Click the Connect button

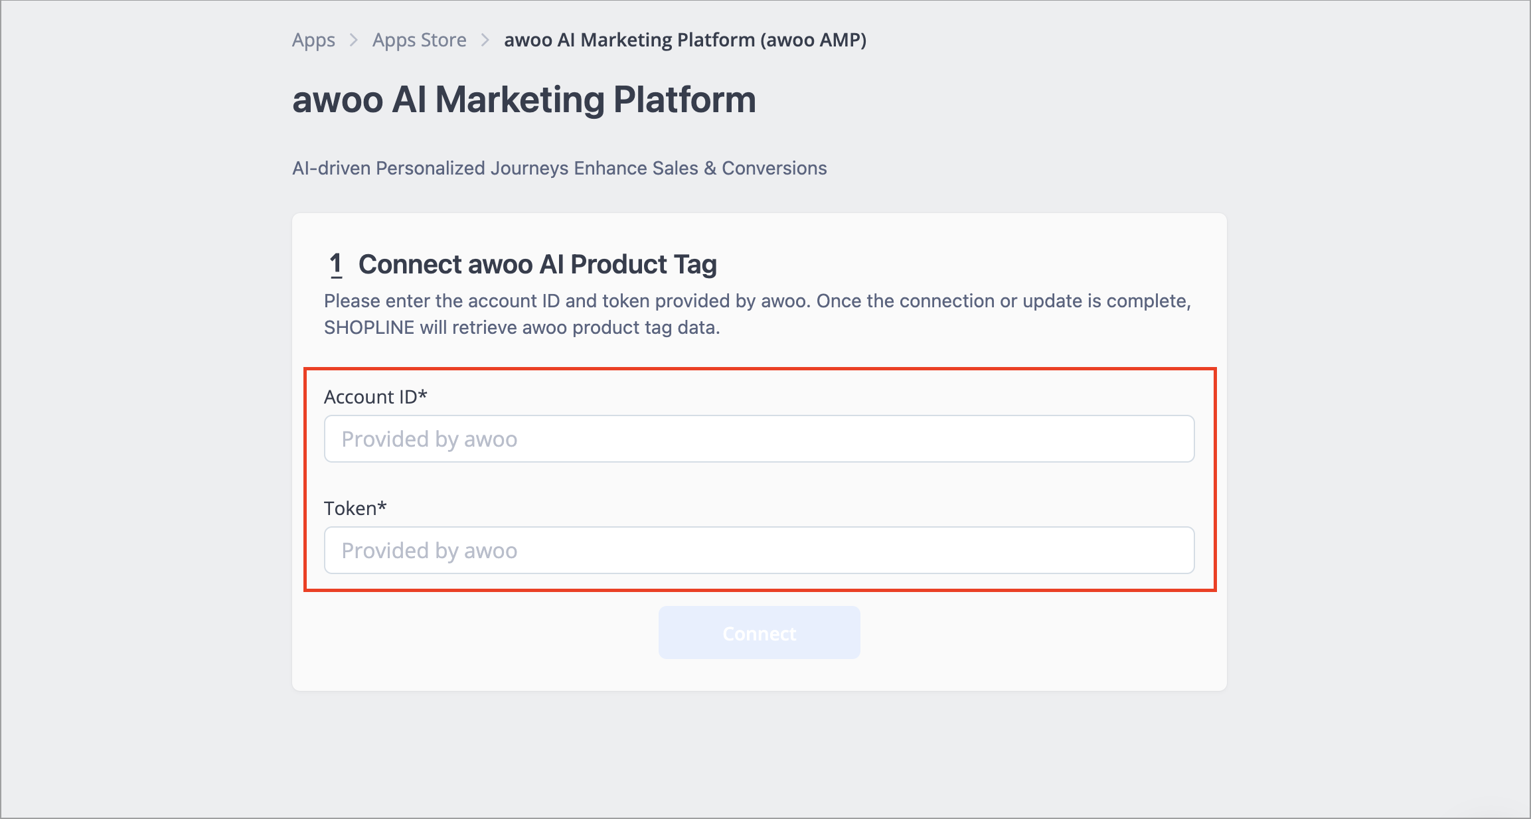coord(759,633)
